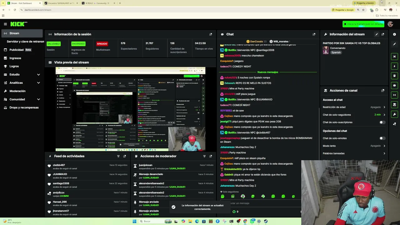Screen dimensions: 400x225
Task: Select user cbdbb467 in activity feed
Action: pyautogui.click(x=59, y=165)
